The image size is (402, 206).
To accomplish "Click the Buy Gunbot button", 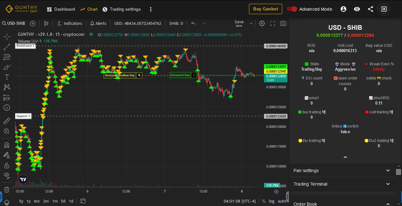I will pyautogui.click(x=266, y=9).
